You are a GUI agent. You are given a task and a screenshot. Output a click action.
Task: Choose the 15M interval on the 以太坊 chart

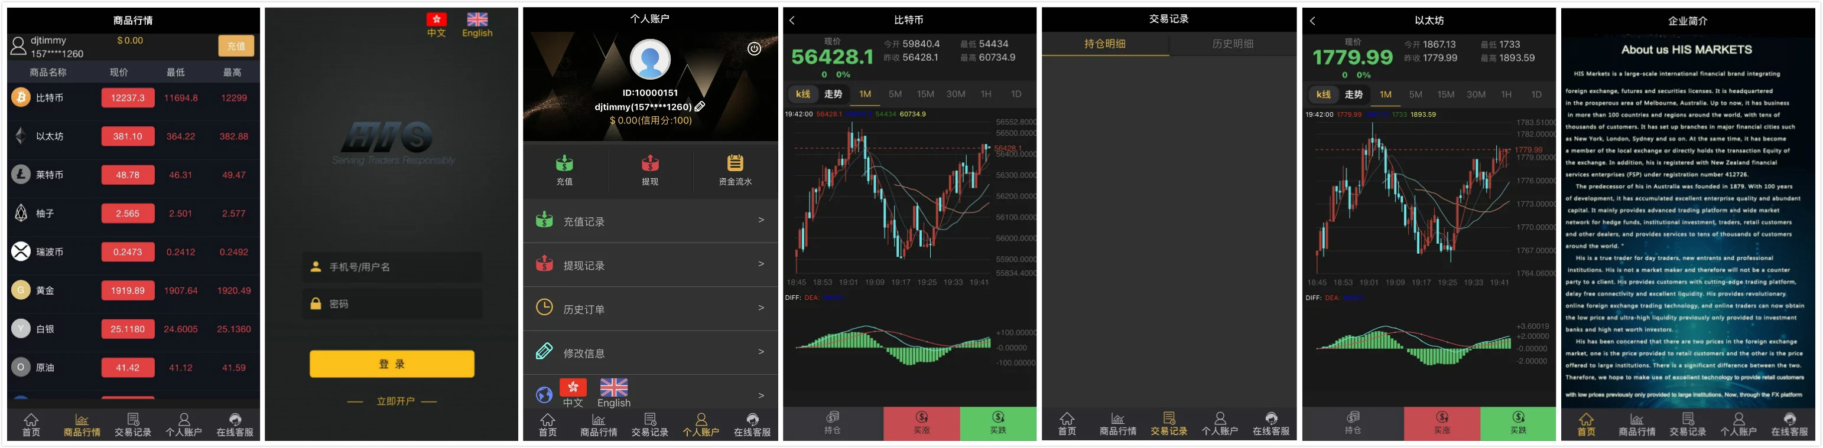(x=1445, y=94)
